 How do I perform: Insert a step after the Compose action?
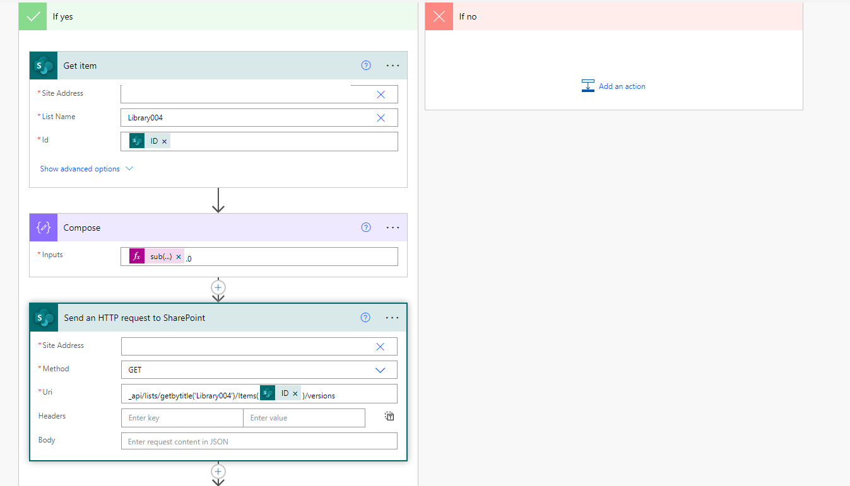218,287
